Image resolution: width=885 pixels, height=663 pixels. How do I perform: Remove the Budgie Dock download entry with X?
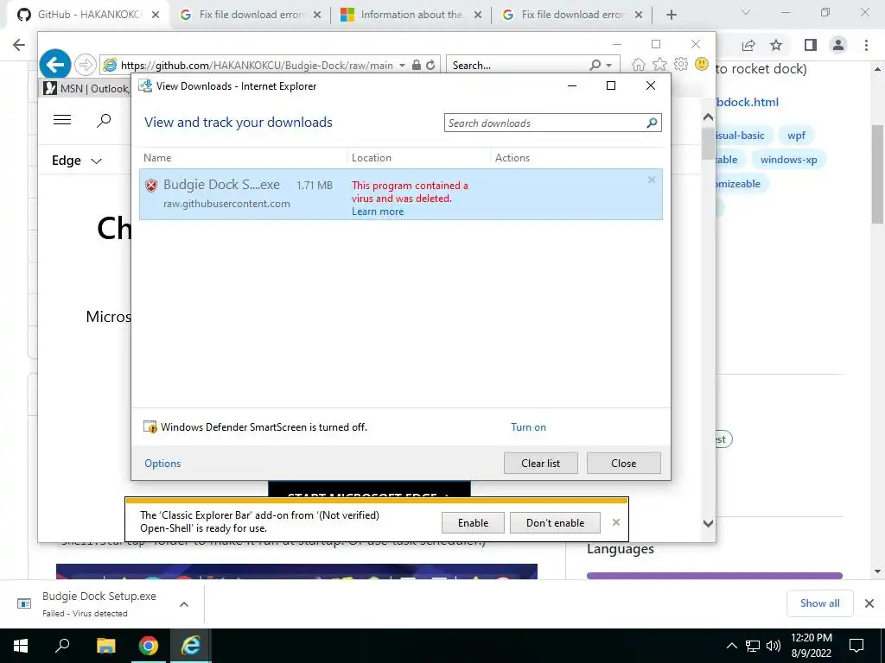tap(652, 180)
